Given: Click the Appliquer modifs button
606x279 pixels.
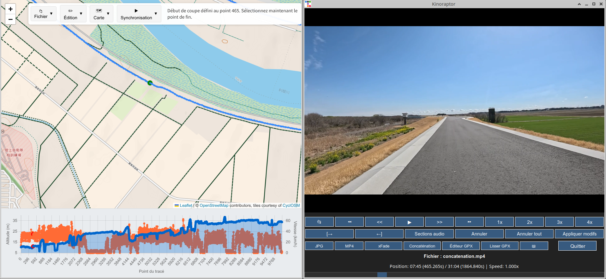Looking at the screenshot, I should pyautogui.click(x=579, y=234).
